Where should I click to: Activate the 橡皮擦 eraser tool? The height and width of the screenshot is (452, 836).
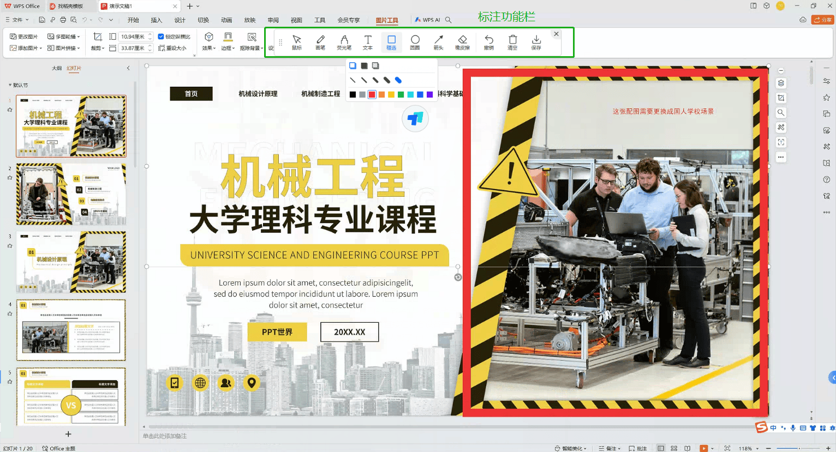[462, 42]
